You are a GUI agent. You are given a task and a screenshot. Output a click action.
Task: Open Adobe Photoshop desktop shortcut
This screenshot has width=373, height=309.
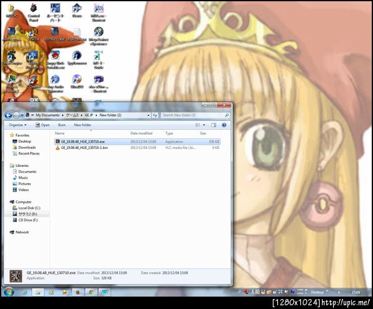coord(34,60)
